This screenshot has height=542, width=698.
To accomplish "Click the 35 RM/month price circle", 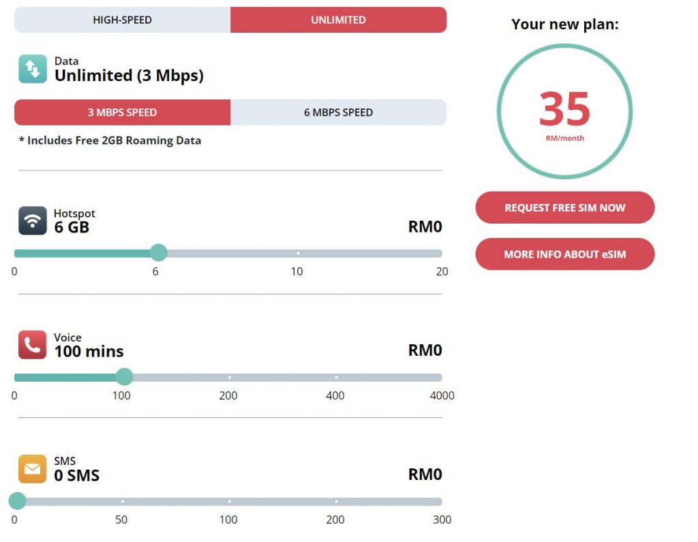I will click(564, 111).
